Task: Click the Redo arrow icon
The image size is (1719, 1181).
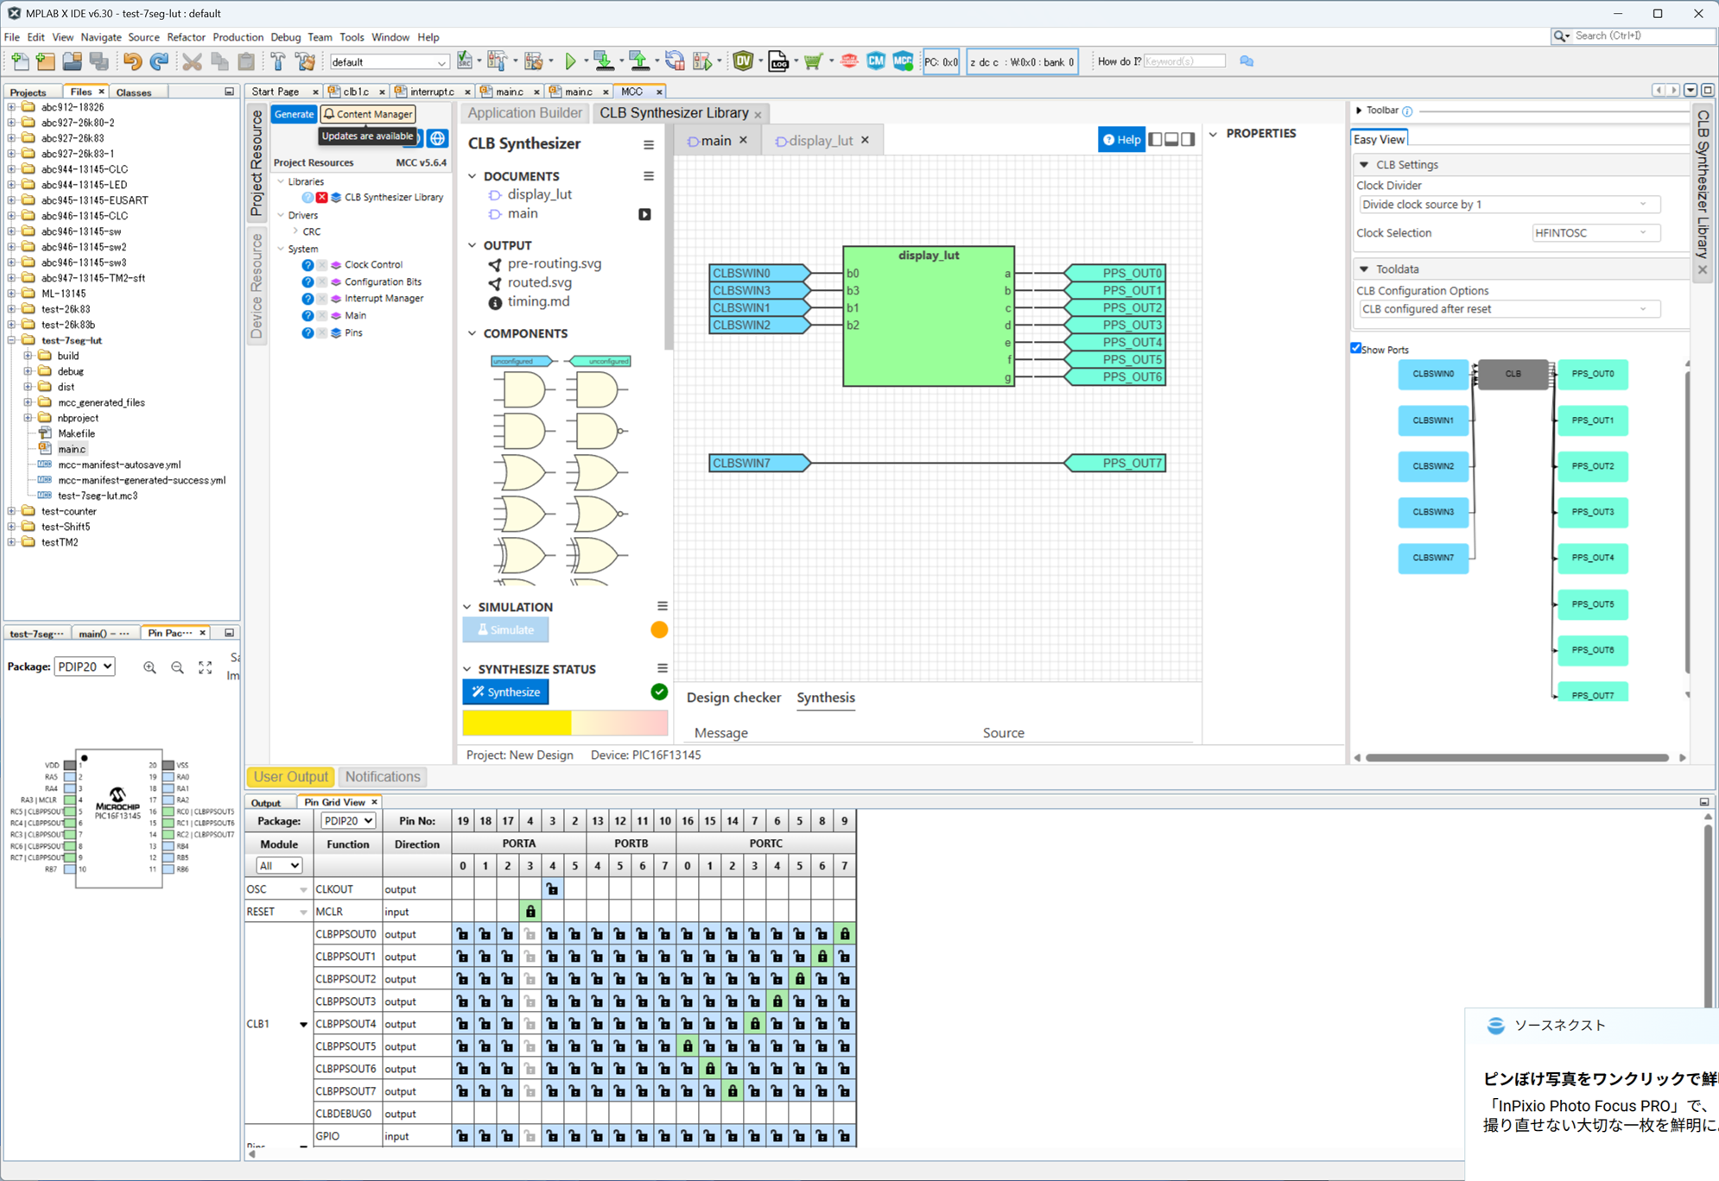Action: click(x=159, y=61)
